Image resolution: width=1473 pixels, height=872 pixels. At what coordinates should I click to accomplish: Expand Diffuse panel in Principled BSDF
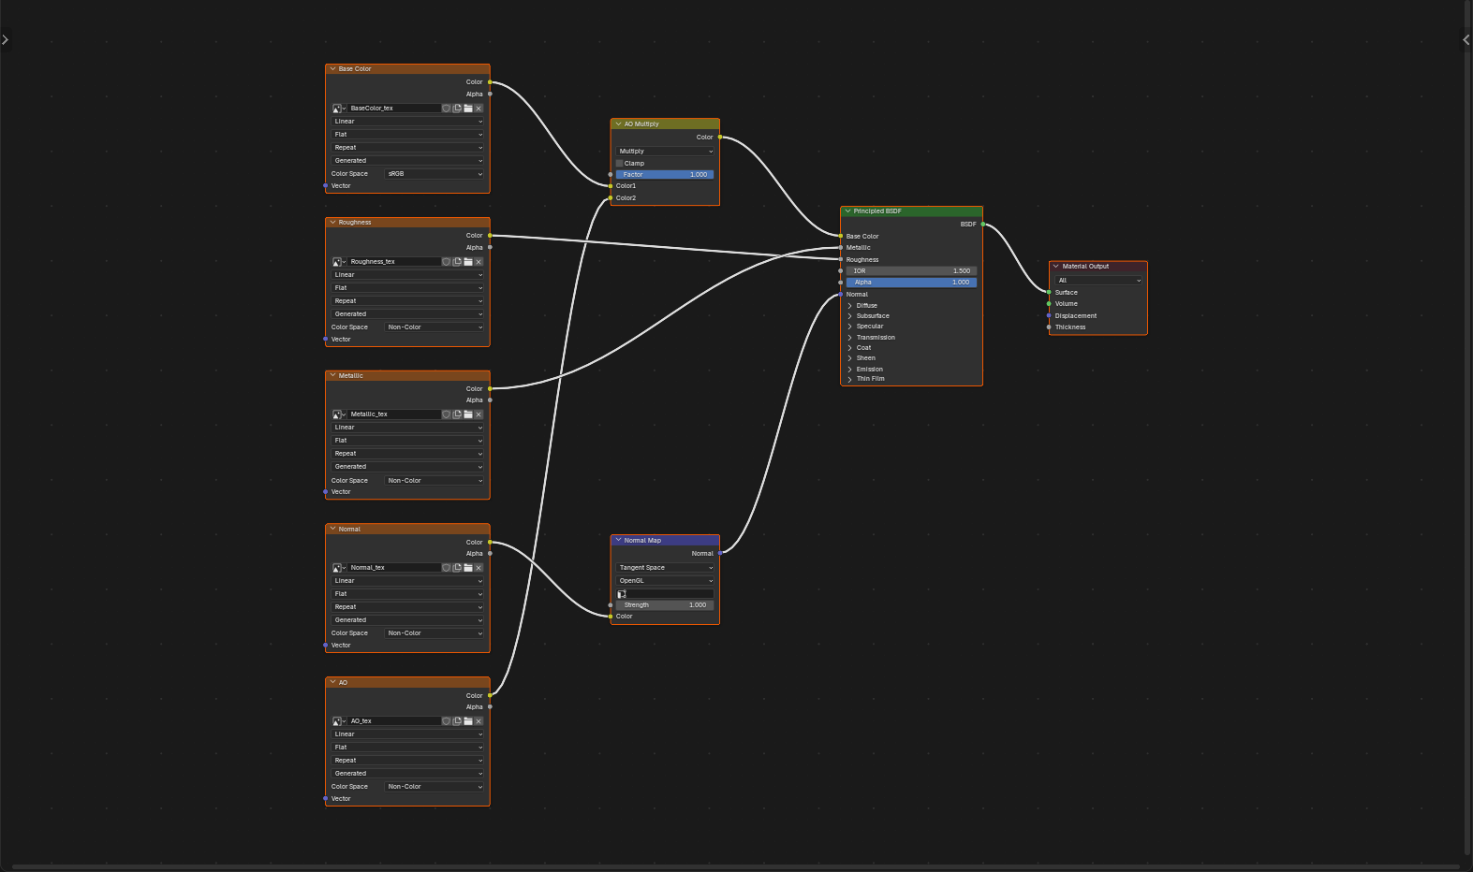(x=849, y=306)
